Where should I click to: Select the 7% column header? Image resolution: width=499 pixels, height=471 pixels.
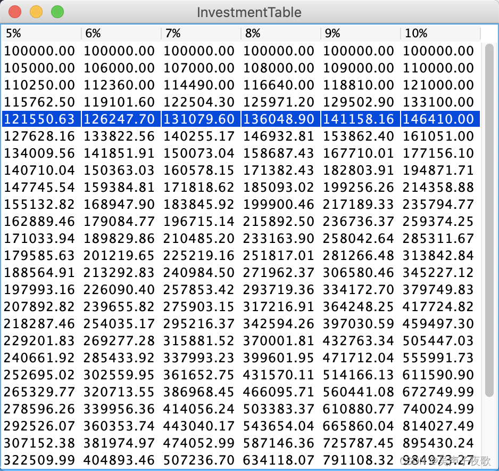[x=201, y=33]
